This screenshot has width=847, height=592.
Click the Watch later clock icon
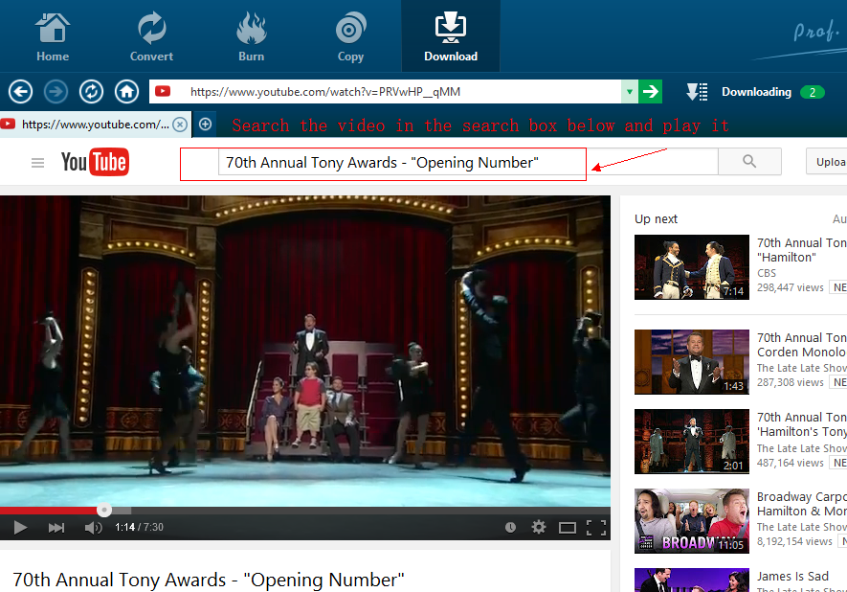pyautogui.click(x=510, y=527)
